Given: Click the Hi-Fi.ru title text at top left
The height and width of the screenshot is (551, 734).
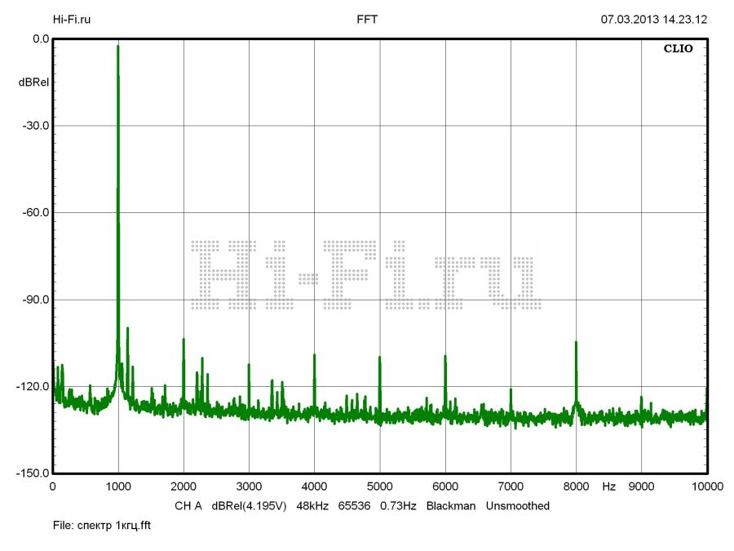Looking at the screenshot, I should 72,19.
